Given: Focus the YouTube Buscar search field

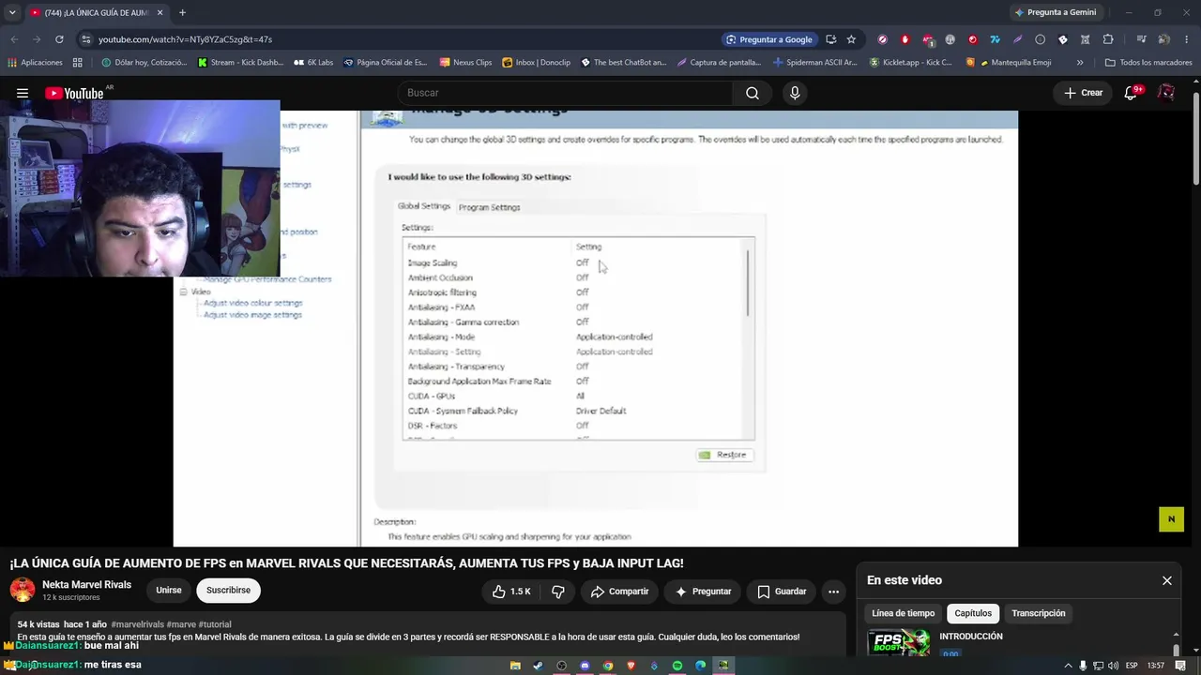Looking at the screenshot, I should click(x=566, y=93).
